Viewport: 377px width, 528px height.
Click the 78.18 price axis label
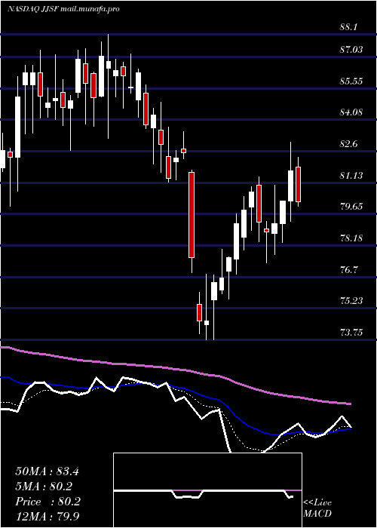pos(351,238)
